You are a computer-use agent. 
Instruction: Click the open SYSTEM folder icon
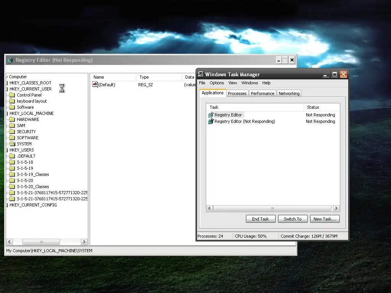pos(12,144)
